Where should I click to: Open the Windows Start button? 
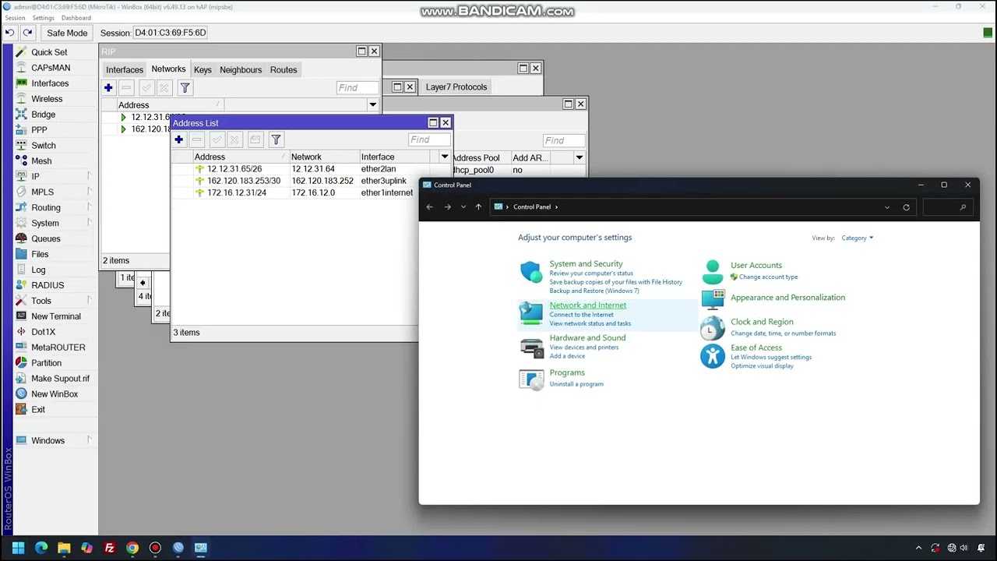click(19, 548)
